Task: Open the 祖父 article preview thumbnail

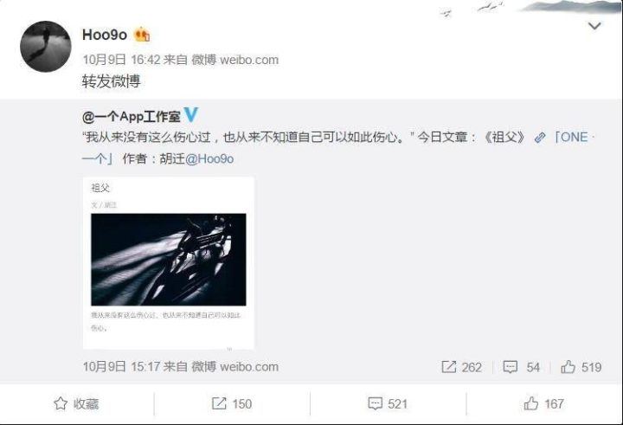Action: point(169,263)
